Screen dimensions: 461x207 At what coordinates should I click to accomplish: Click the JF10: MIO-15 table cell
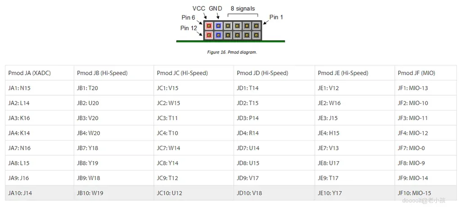click(x=426, y=193)
